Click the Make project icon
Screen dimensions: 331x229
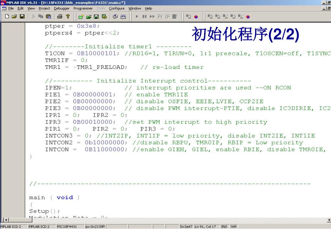coord(115,17)
